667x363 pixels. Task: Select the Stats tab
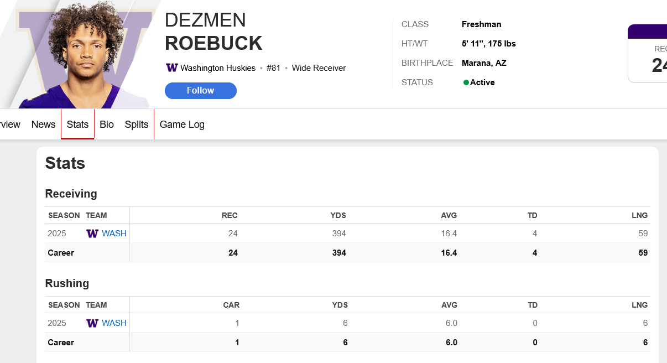click(77, 125)
